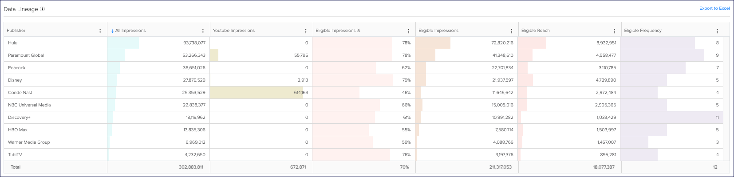Click the Data Lineage info icon
734x177 pixels.
coord(42,9)
